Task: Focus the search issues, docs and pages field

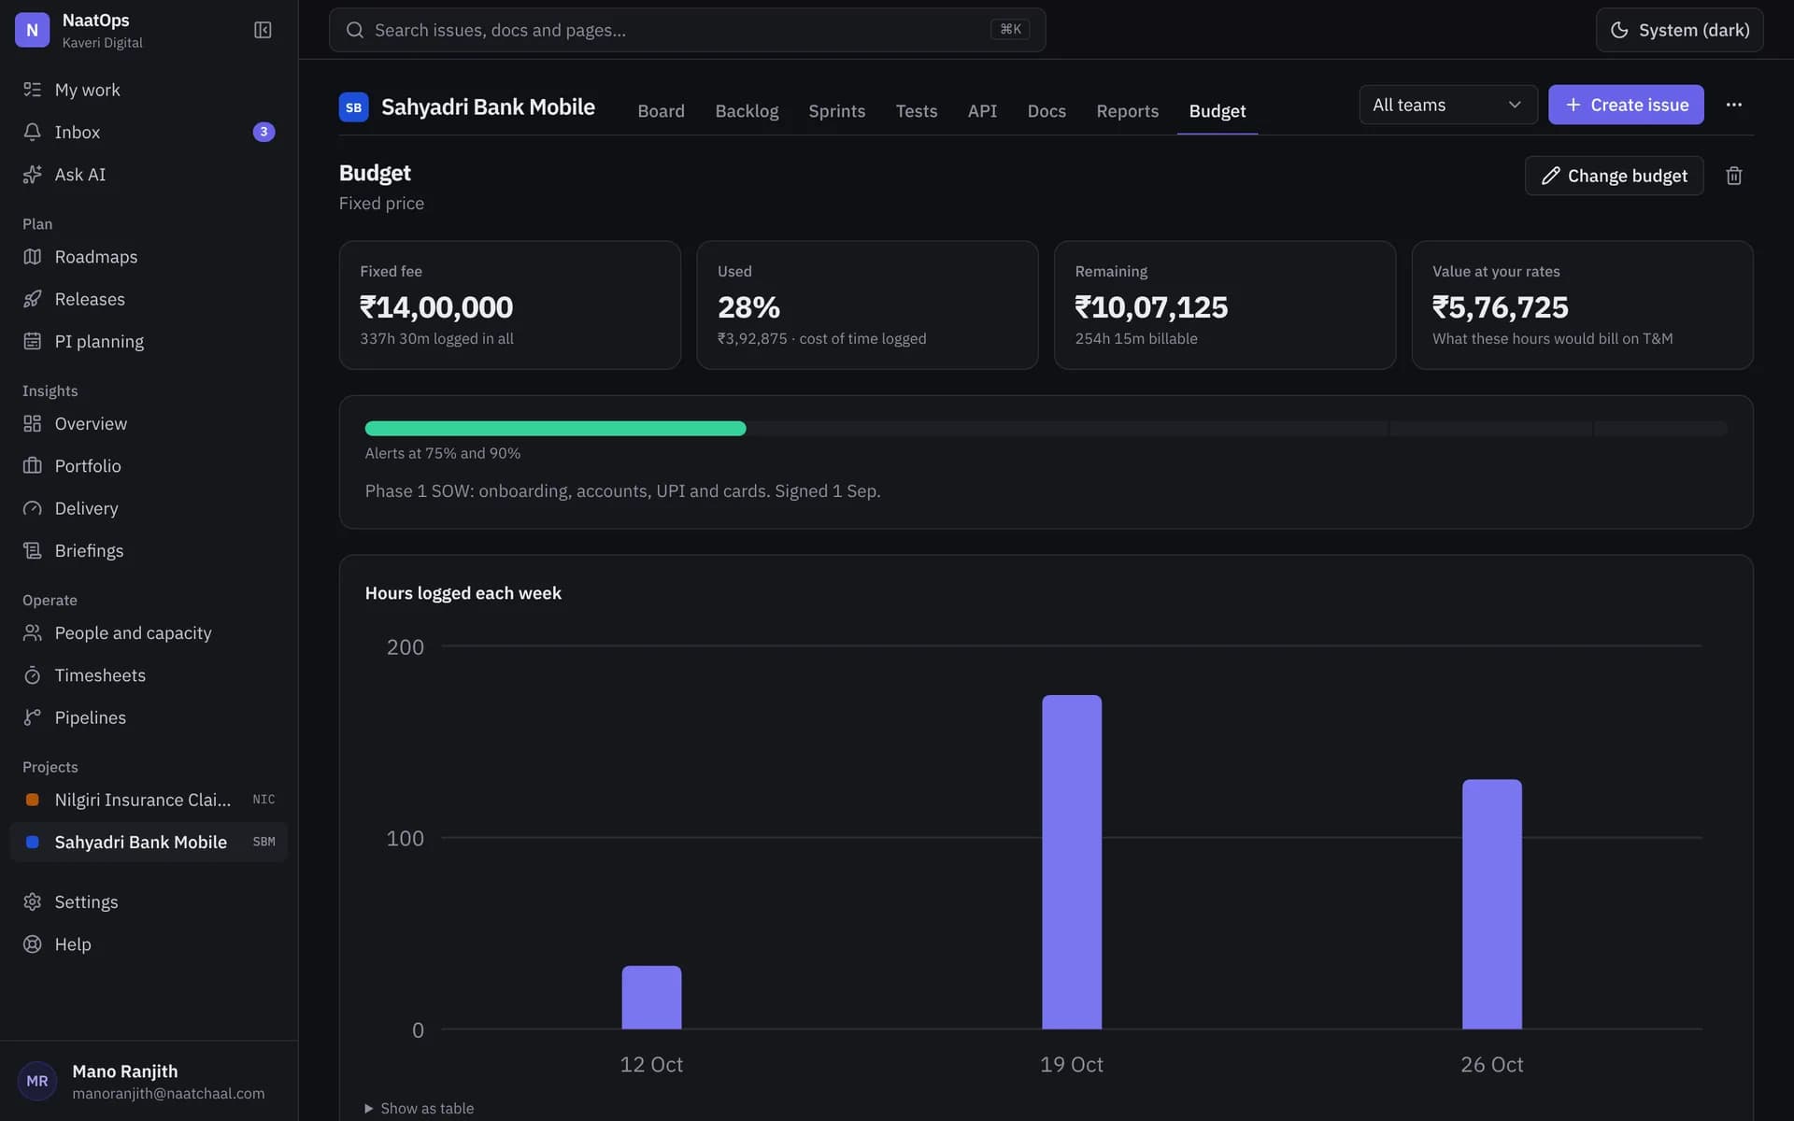Action: [x=687, y=30]
